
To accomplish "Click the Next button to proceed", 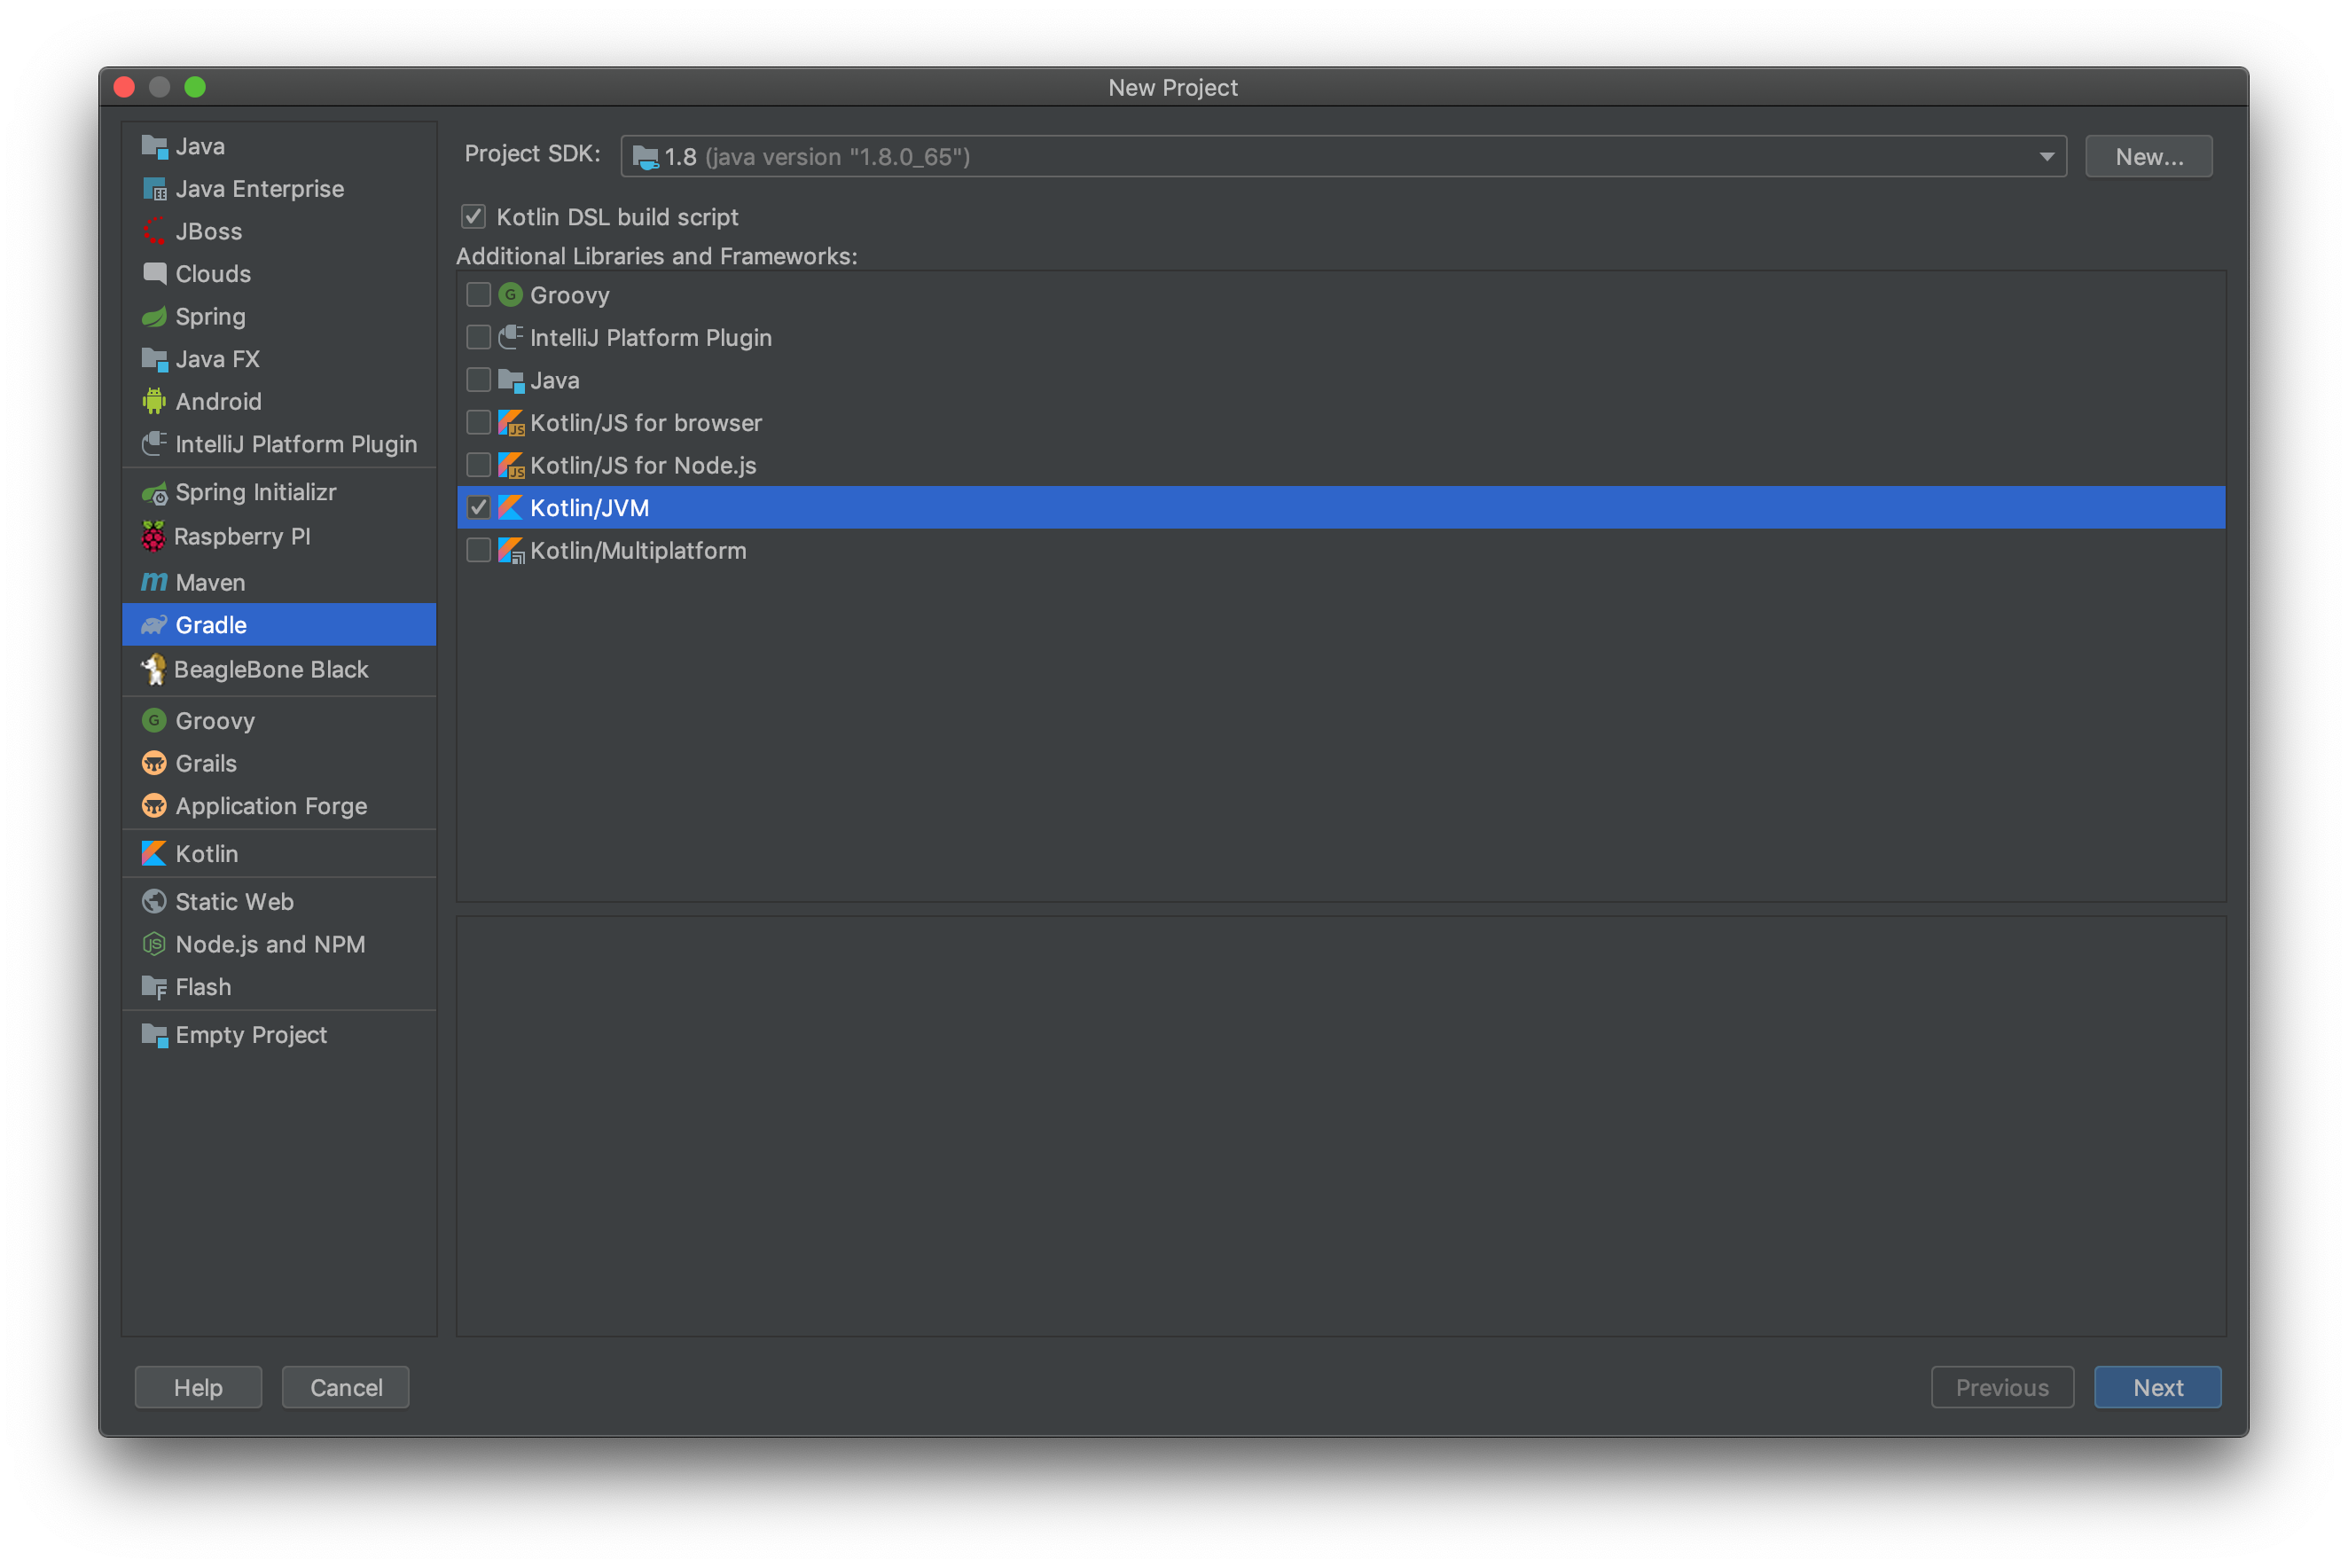I will pyautogui.click(x=2156, y=1388).
